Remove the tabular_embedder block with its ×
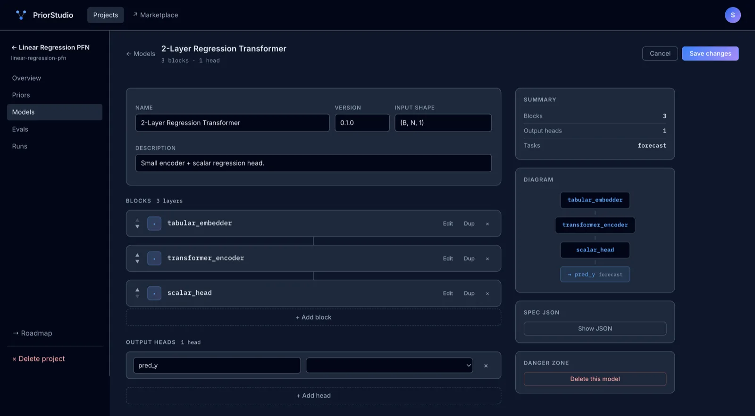755x416 pixels. tap(487, 224)
